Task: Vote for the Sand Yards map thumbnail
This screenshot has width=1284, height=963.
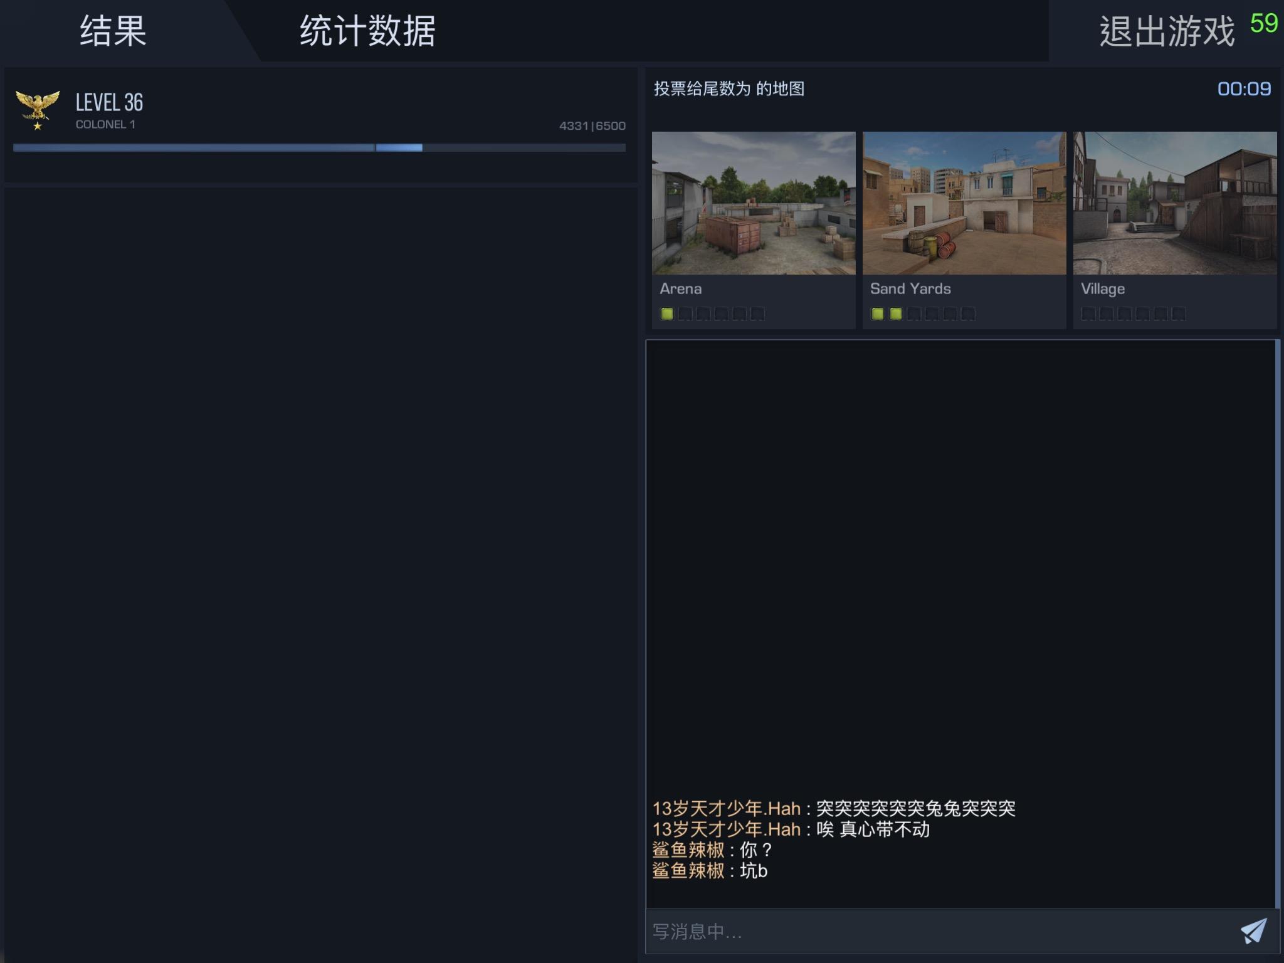Action: 964,203
